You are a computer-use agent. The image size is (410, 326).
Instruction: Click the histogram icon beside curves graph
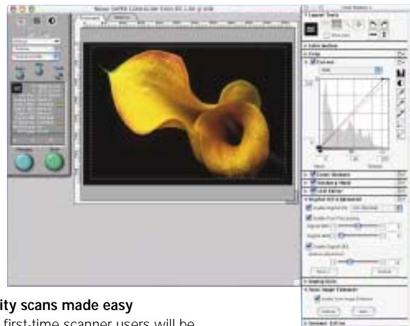click(x=401, y=73)
